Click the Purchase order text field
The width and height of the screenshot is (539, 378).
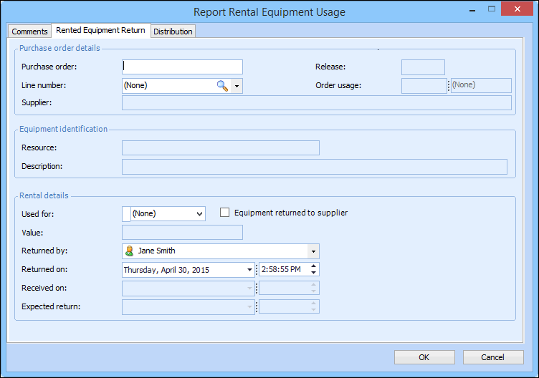click(182, 67)
